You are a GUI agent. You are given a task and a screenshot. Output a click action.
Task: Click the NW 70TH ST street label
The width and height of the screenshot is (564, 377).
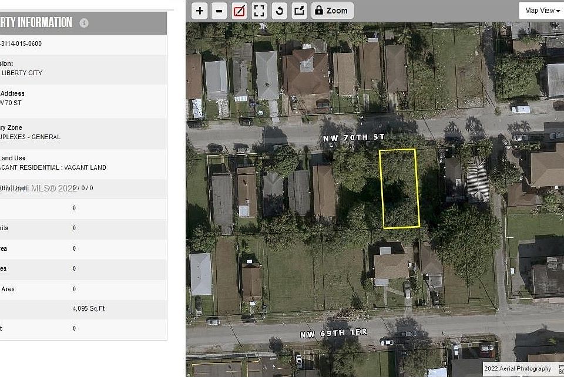(x=354, y=137)
